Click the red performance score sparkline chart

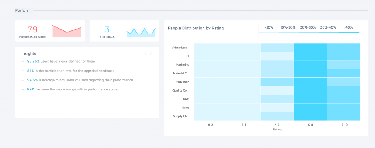[67, 31]
